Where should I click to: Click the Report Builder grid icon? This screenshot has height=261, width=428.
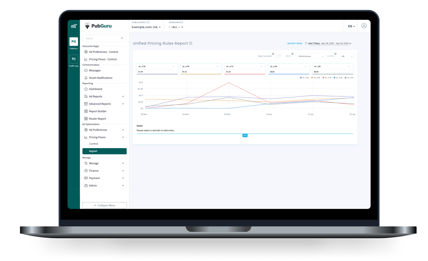click(86, 111)
